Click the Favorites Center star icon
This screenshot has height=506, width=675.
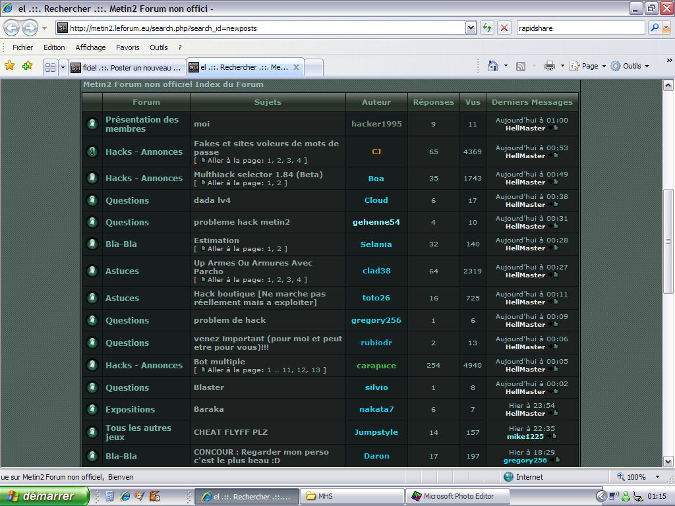point(9,66)
